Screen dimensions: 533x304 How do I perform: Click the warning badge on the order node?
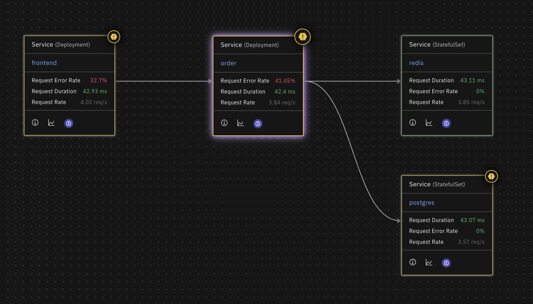point(302,36)
